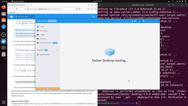
Task: Open docs site hamburger menu
Action: coord(93,16)
